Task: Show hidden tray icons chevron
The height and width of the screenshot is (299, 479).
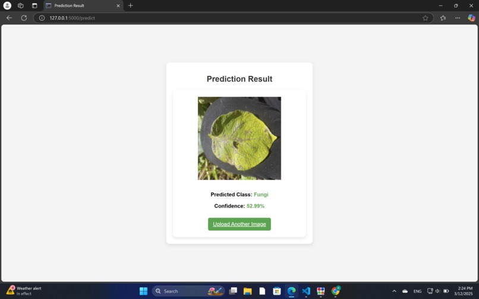Action: 394,291
